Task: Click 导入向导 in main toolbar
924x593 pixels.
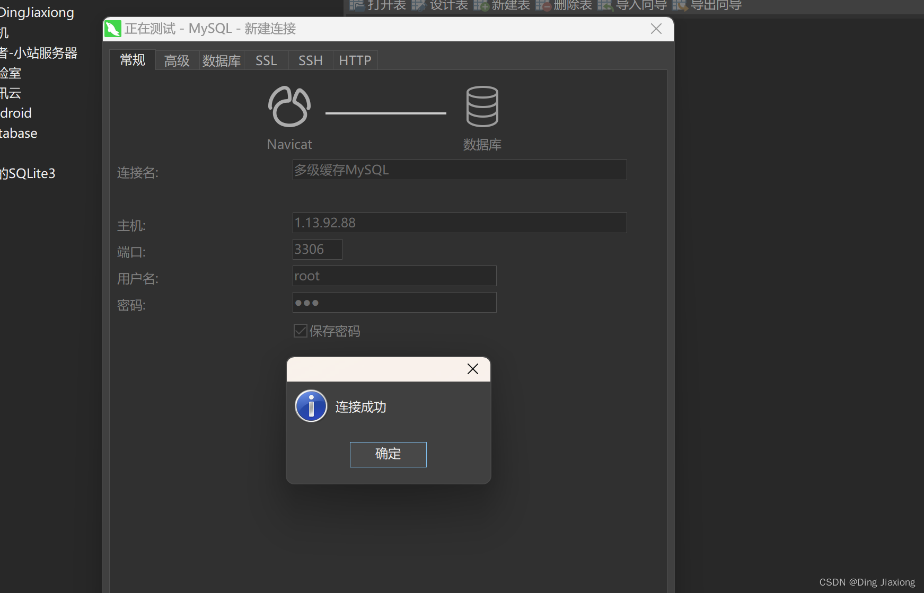Action: pos(632,5)
